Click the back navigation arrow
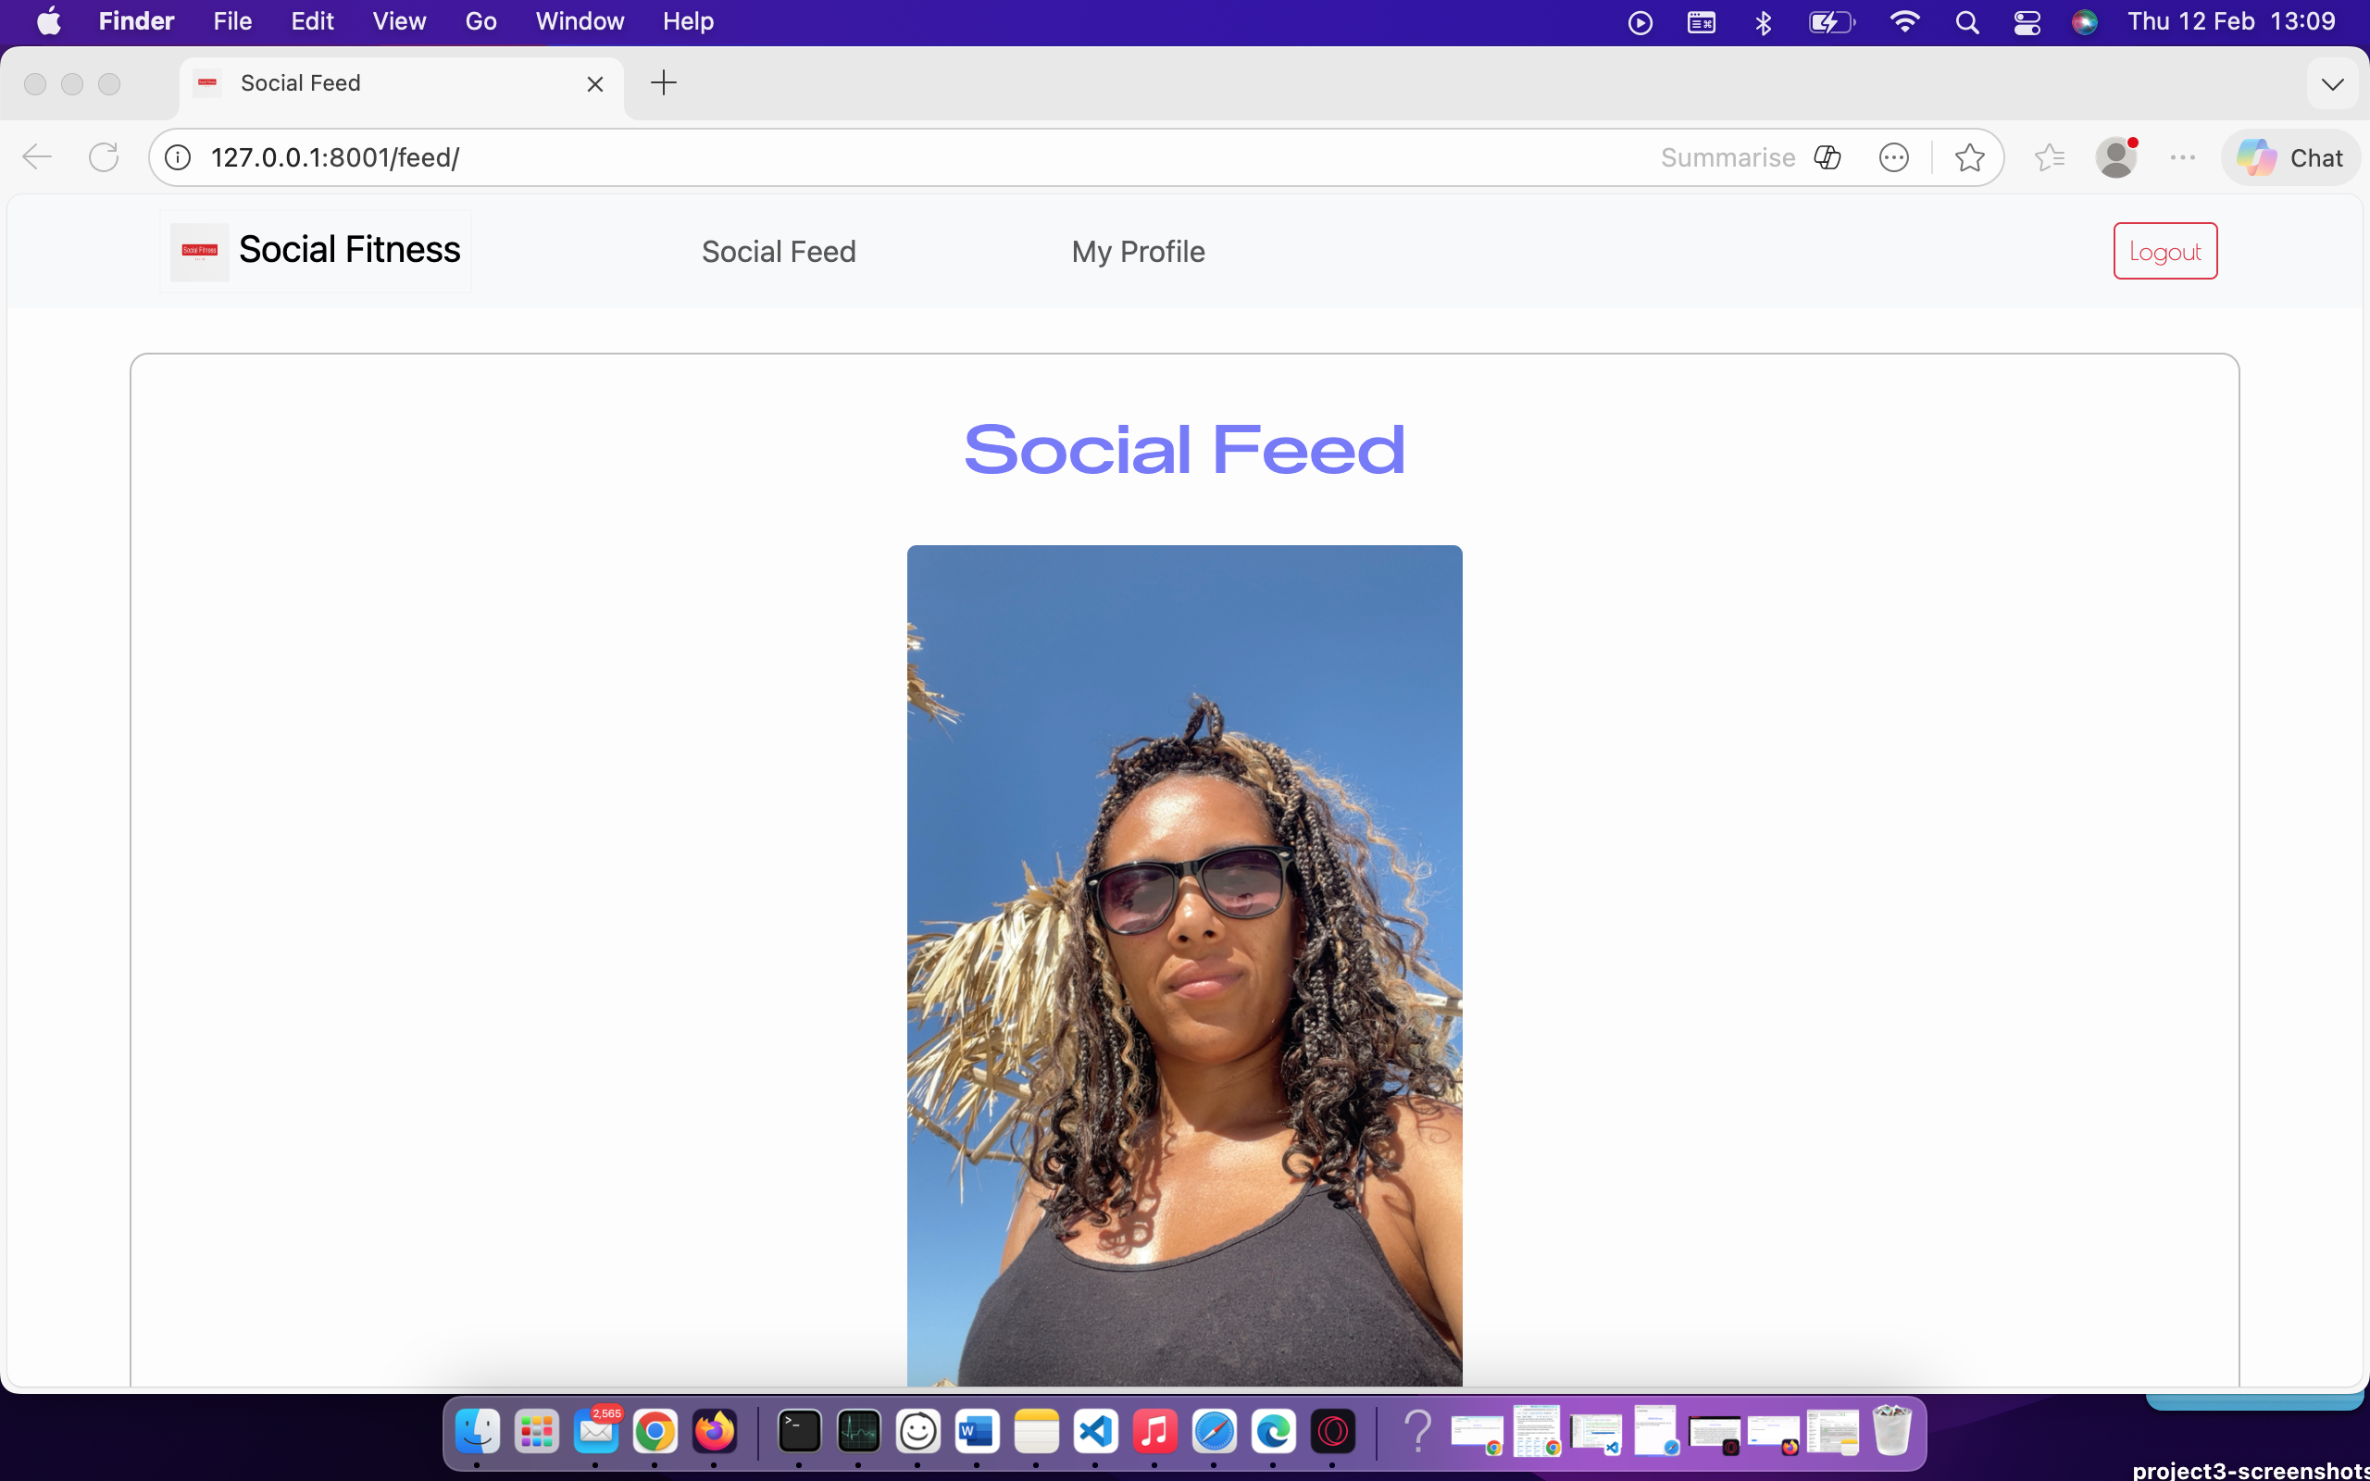The image size is (2370, 1481). 36,156
